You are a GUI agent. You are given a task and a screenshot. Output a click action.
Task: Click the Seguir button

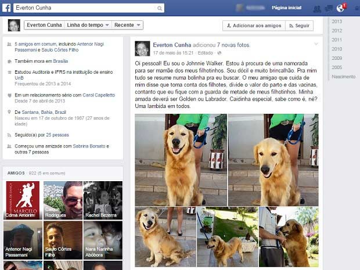pyautogui.click(x=299, y=26)
